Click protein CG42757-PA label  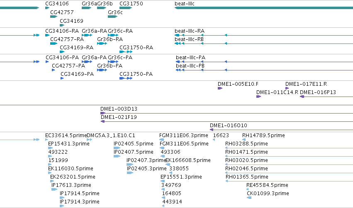(x=69, y=65)
